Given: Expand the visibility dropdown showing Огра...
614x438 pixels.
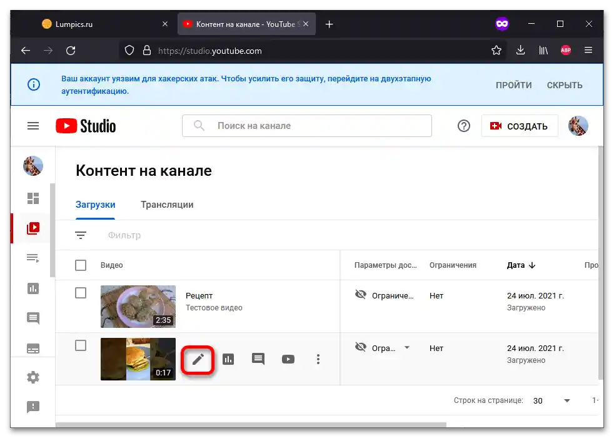Looking at the screenshot, I should 407,348.
